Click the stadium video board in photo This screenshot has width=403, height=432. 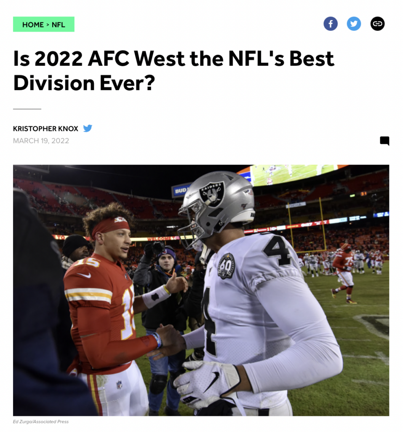[291, 173]
